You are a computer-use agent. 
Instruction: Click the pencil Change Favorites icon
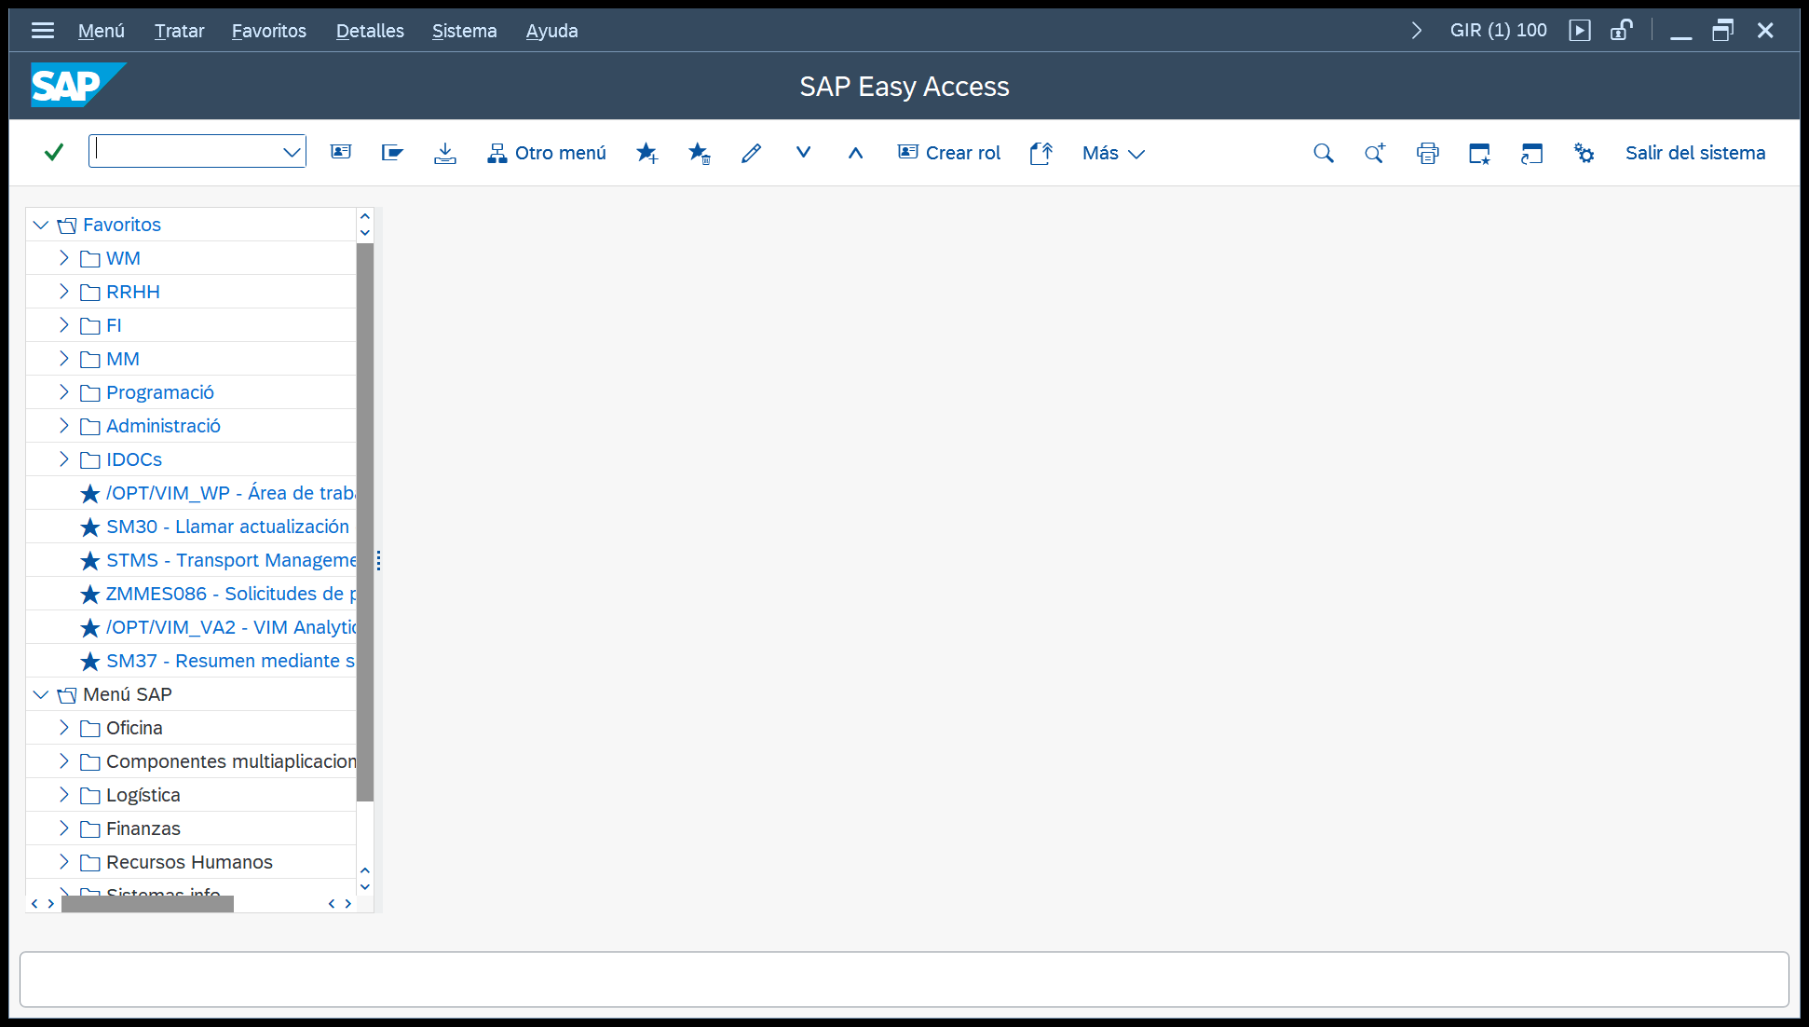pyautogui.click(x=751, y=152)
